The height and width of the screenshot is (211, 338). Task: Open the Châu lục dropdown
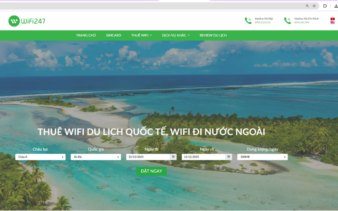click(x=40, y=157)
